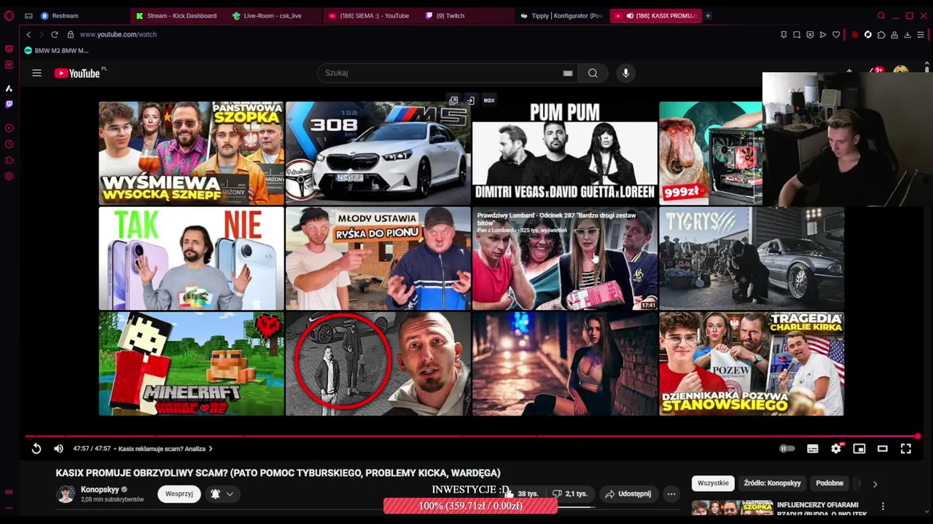
Task: Click the Udostępnij share button
Action: point(628,493)
